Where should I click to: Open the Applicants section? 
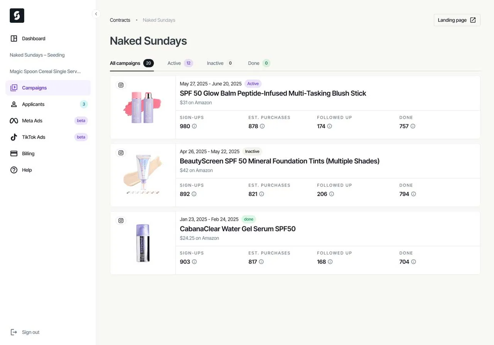(33, 104)
